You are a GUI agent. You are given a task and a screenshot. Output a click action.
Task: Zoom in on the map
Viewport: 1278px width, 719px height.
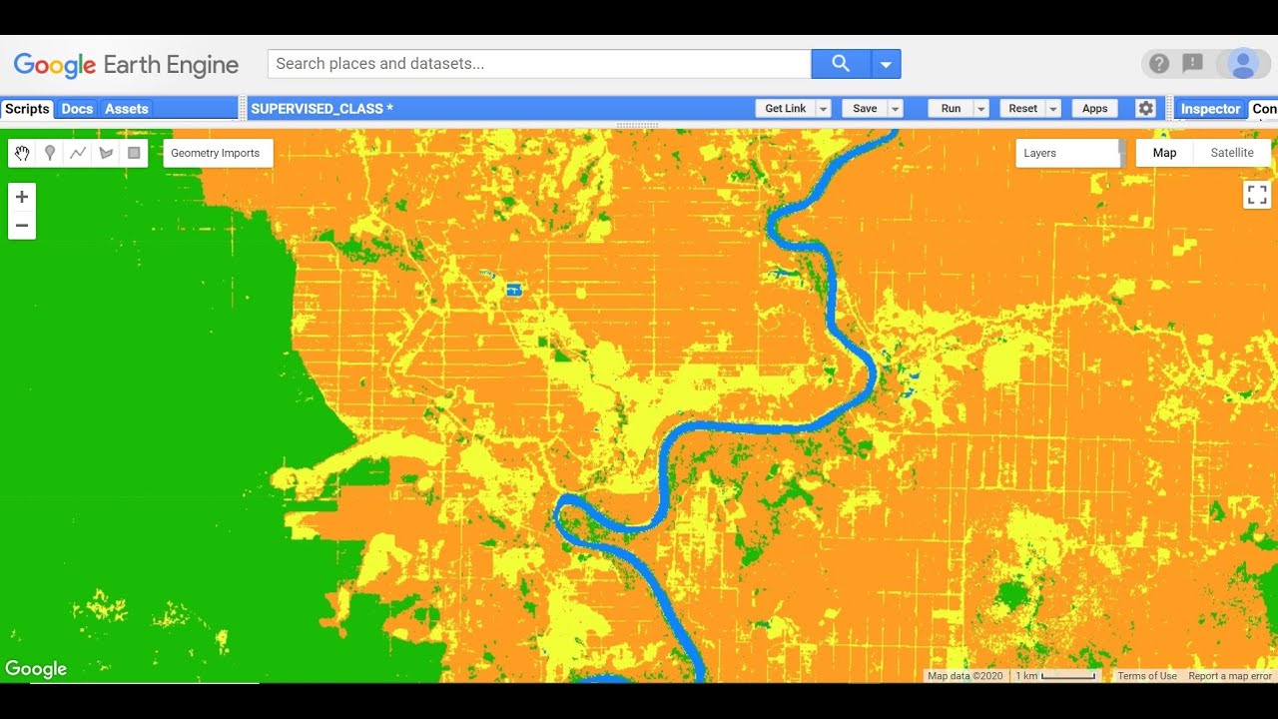click(22, 197)
